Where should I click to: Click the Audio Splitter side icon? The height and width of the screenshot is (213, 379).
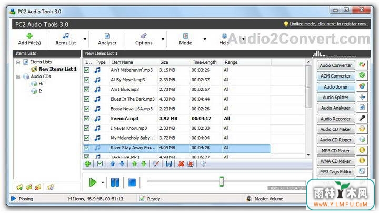pyautogui.click(x=362, y=97)
